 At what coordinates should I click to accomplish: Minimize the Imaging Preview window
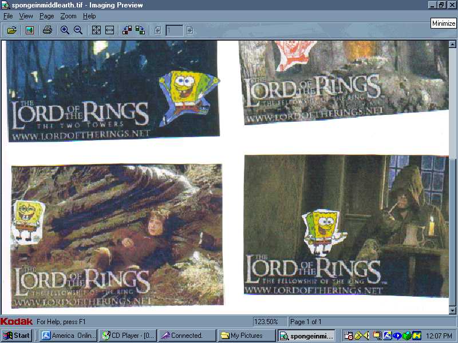(x=433, y=5)
